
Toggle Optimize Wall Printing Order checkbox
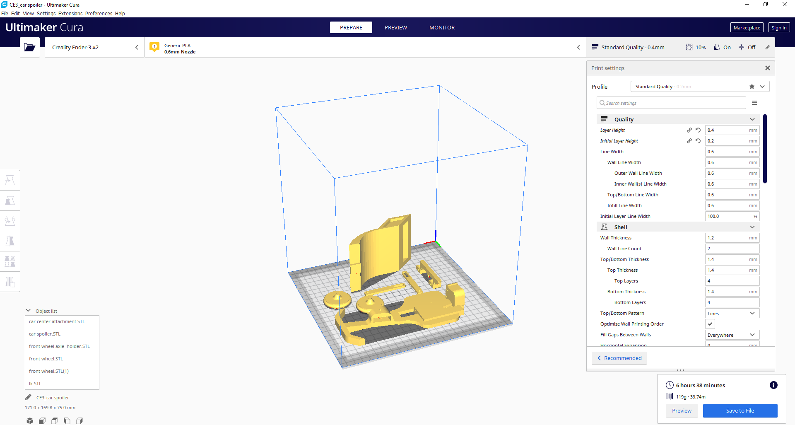(x=710, y=324)
